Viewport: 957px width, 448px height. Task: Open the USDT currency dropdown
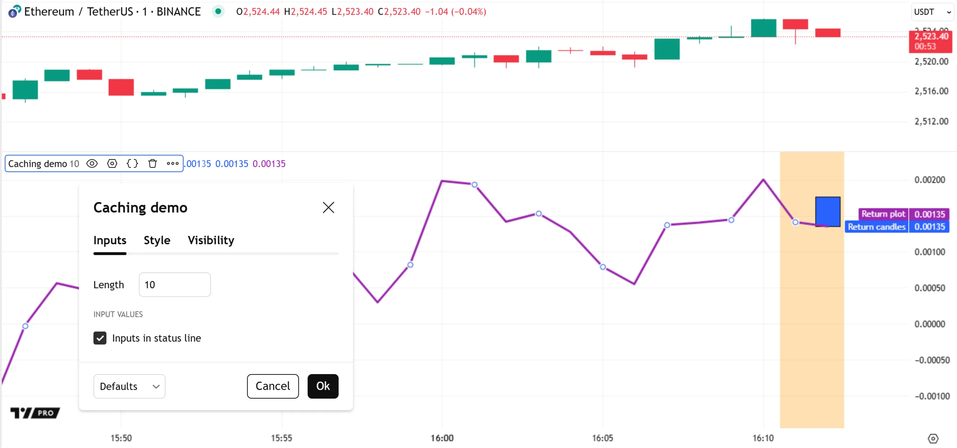coord(932,12)
